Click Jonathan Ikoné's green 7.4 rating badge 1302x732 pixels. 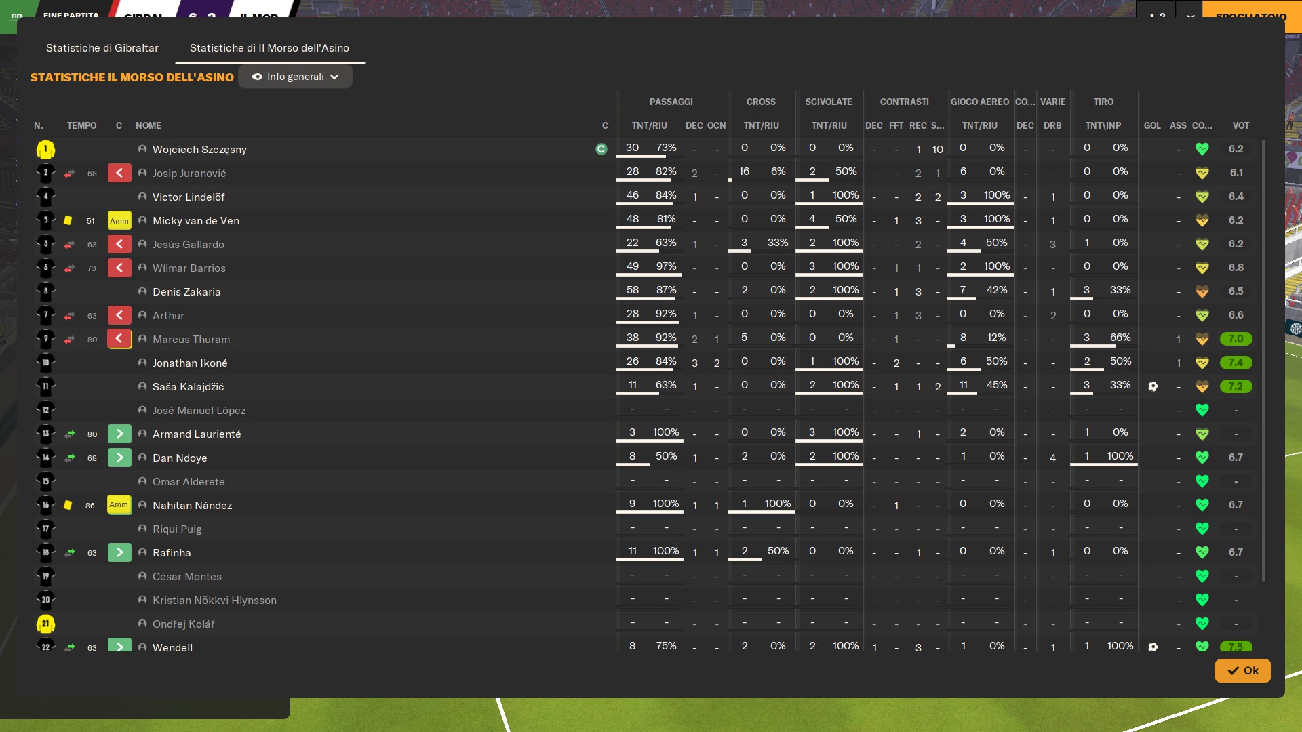(1236, 363)
